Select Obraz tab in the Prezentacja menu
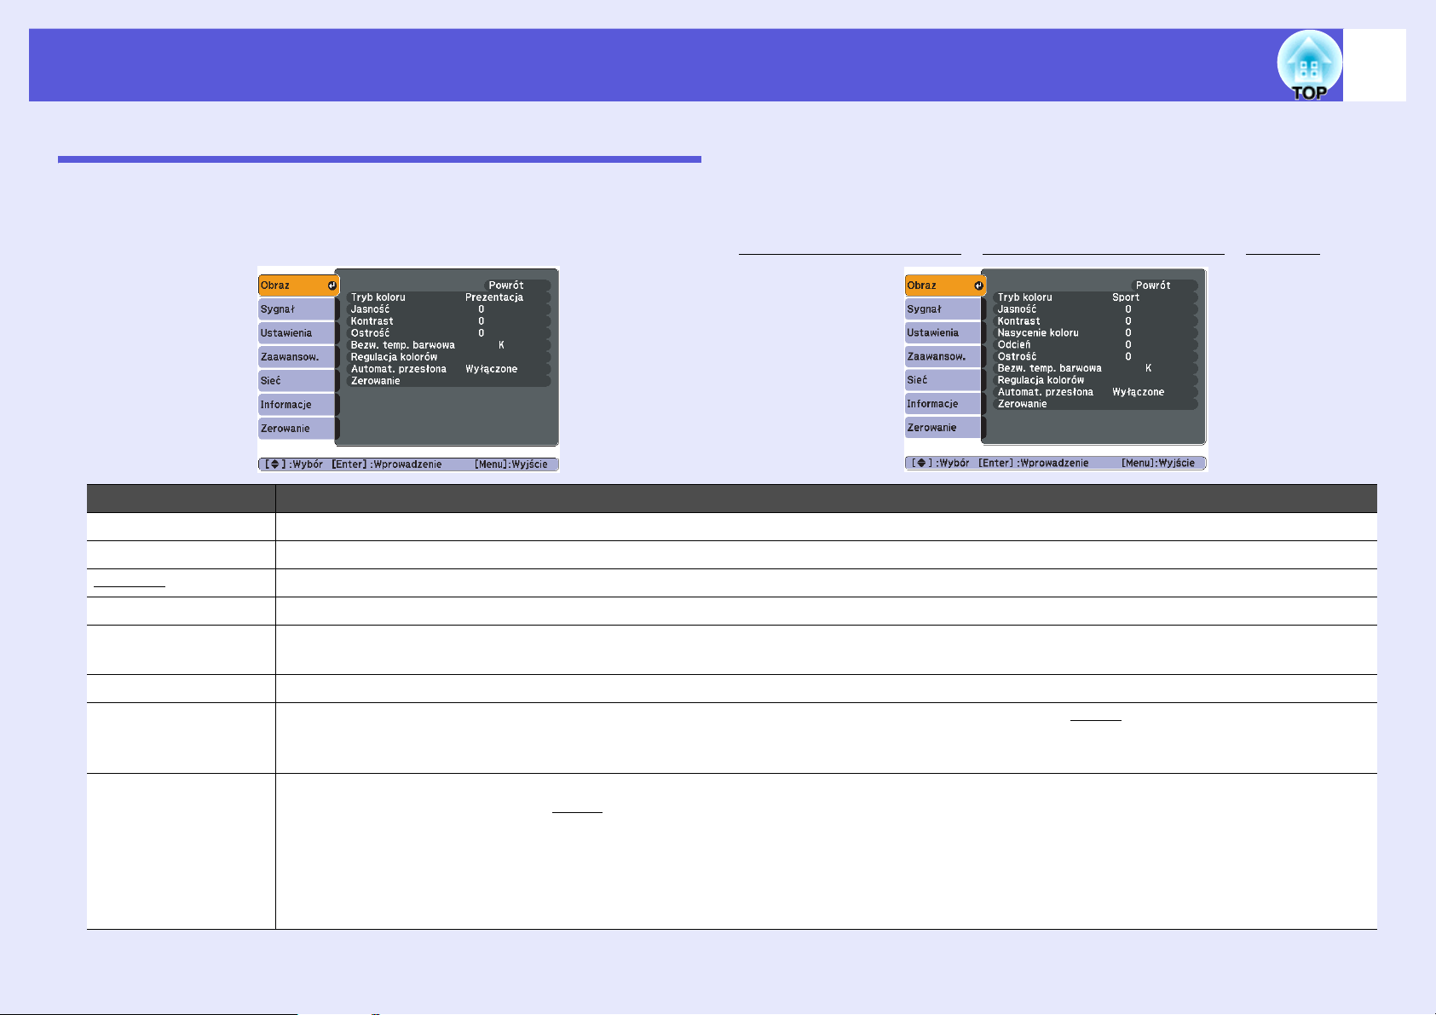This screenshot has width=1436, height=1015. [298, 285]
